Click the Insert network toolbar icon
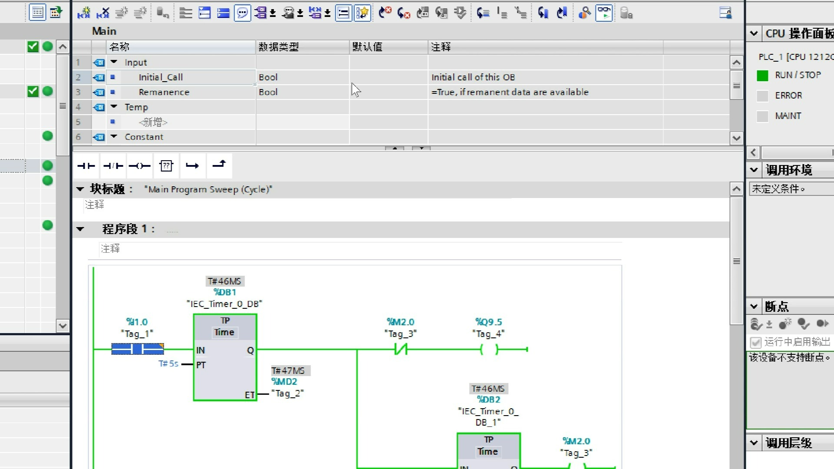The image size is (834, 469). pos(83,13)
